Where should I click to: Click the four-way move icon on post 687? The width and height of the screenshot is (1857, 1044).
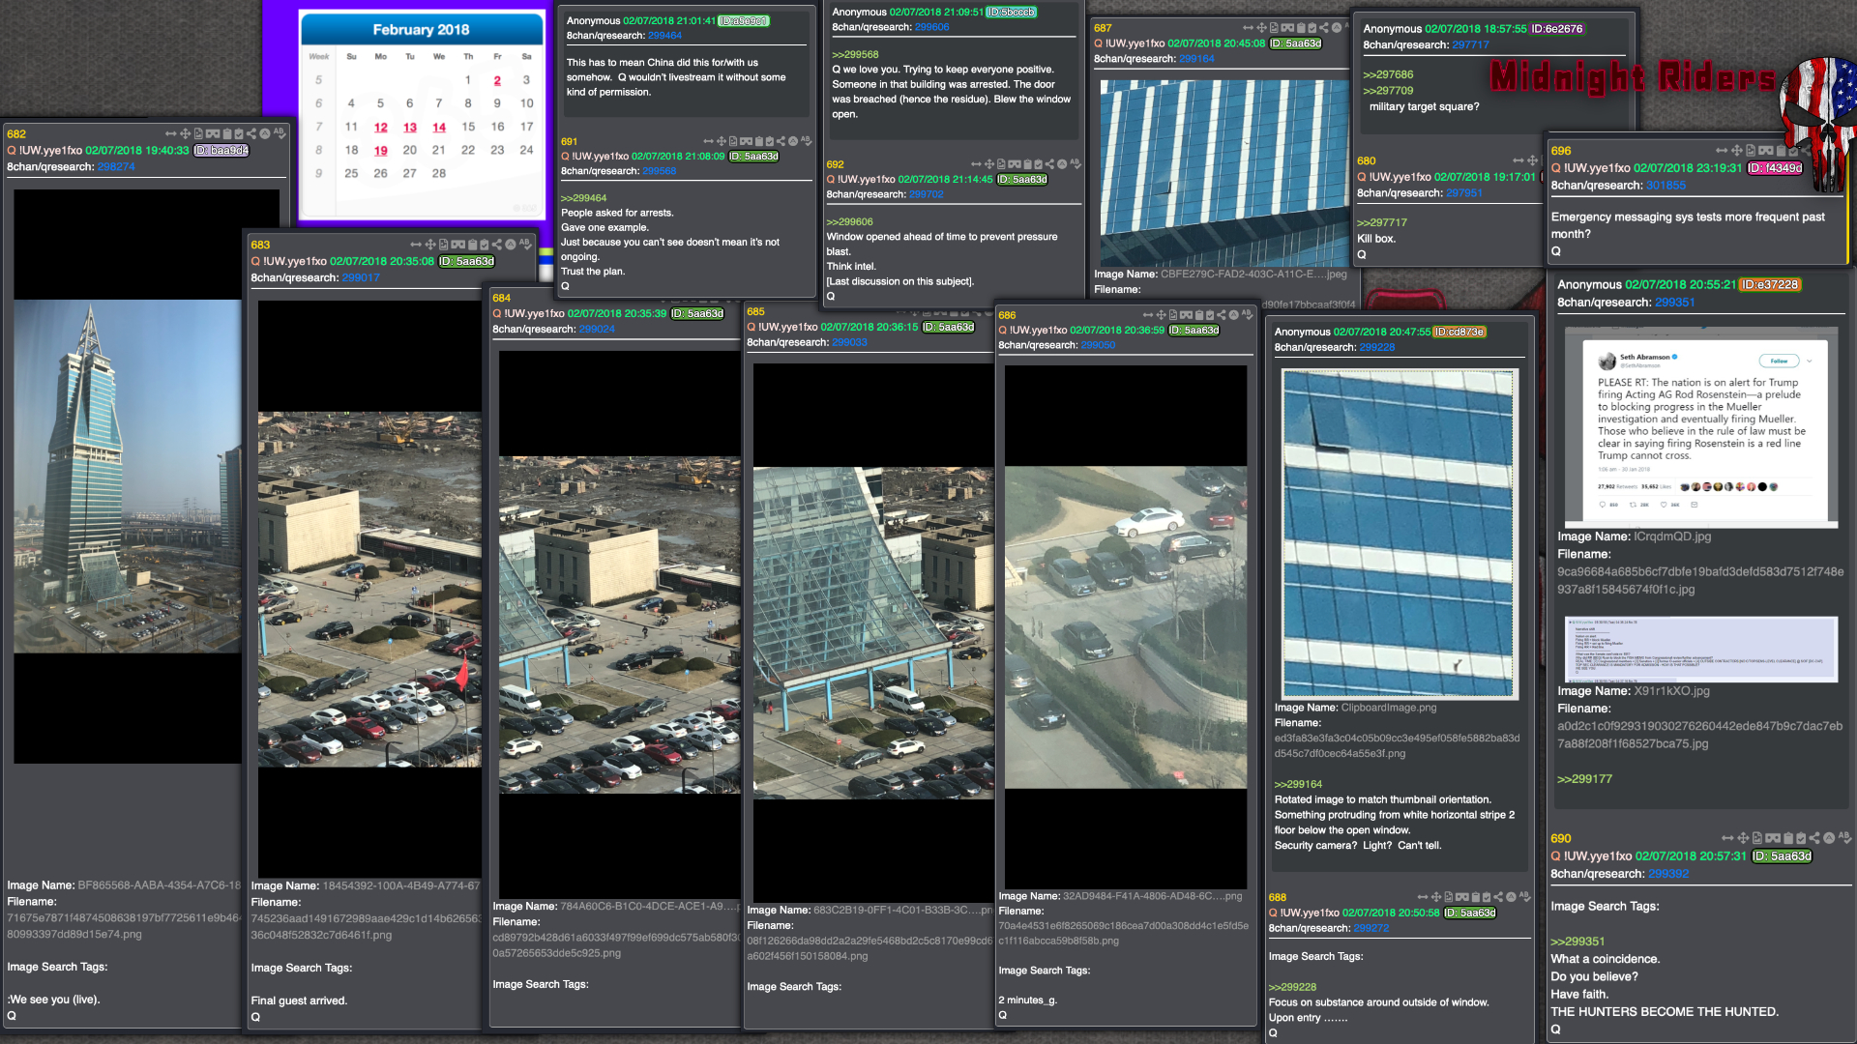(x=1261, y=27)
